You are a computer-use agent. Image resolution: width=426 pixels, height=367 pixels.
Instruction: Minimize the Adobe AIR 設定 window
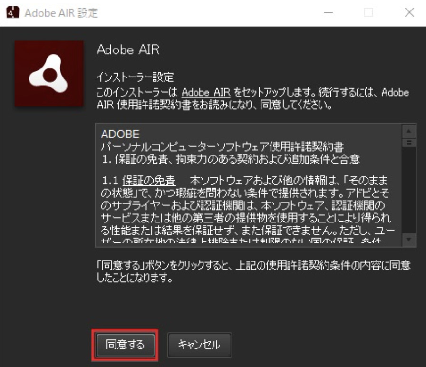[328, 12]
